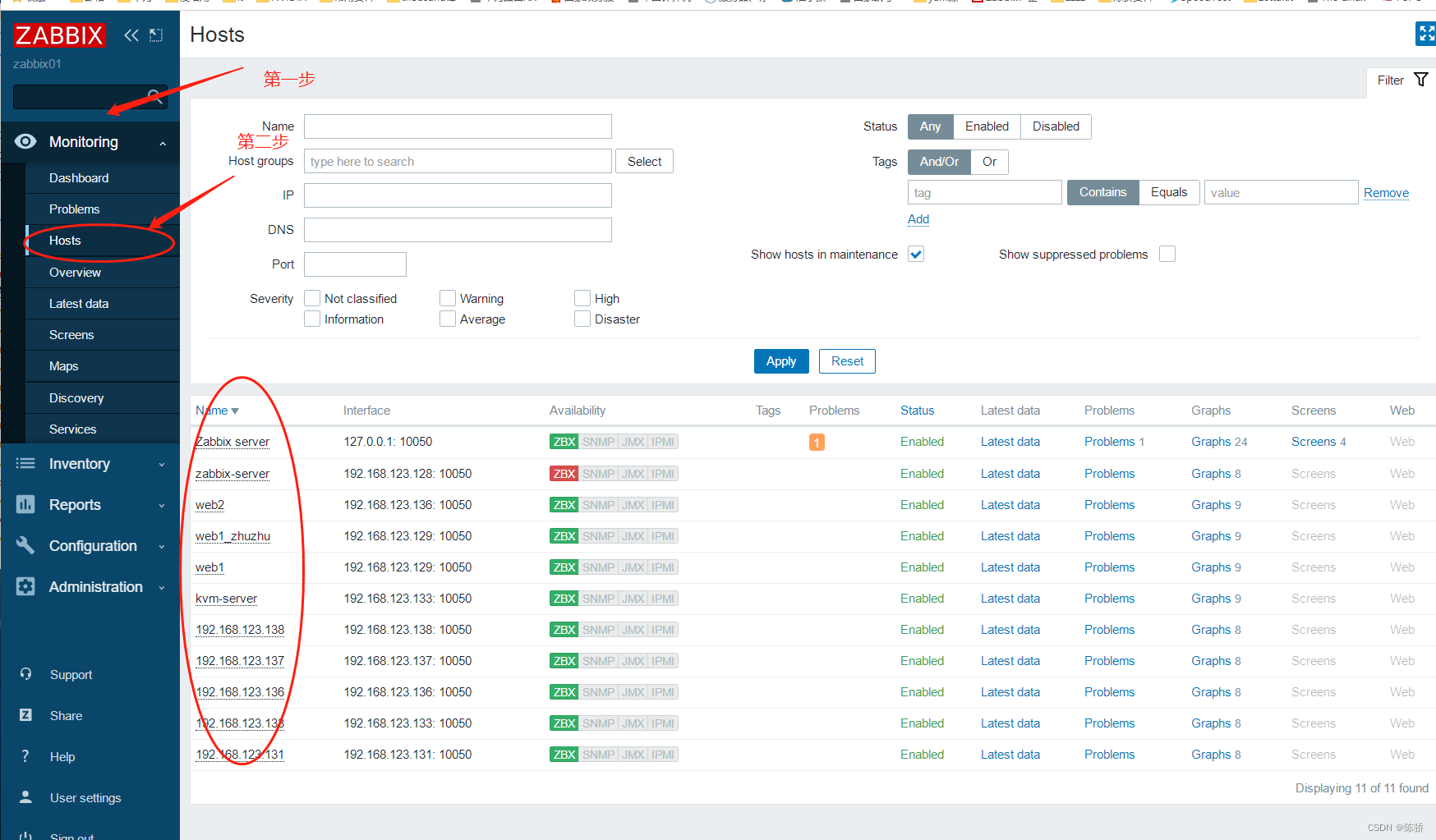
Task: Click the JMX badge in the kvm-server row
Action: pyautogui.click(x=633, y=599)
